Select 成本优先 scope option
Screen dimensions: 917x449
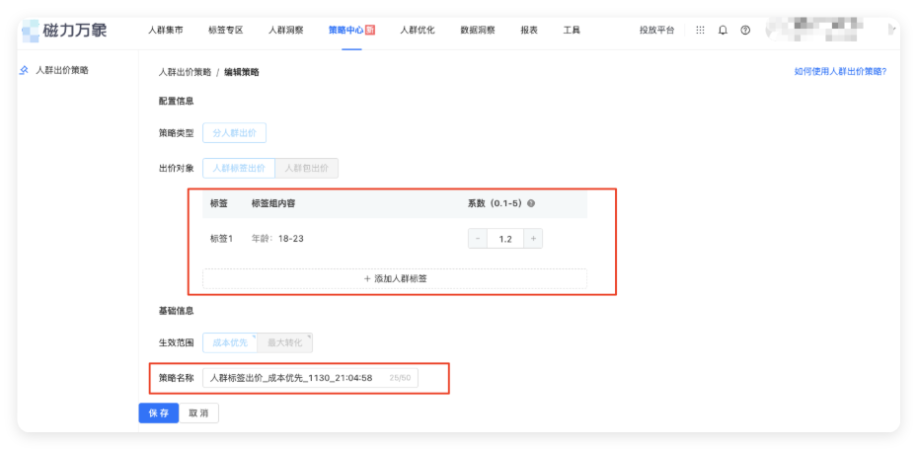click(230, 343)
